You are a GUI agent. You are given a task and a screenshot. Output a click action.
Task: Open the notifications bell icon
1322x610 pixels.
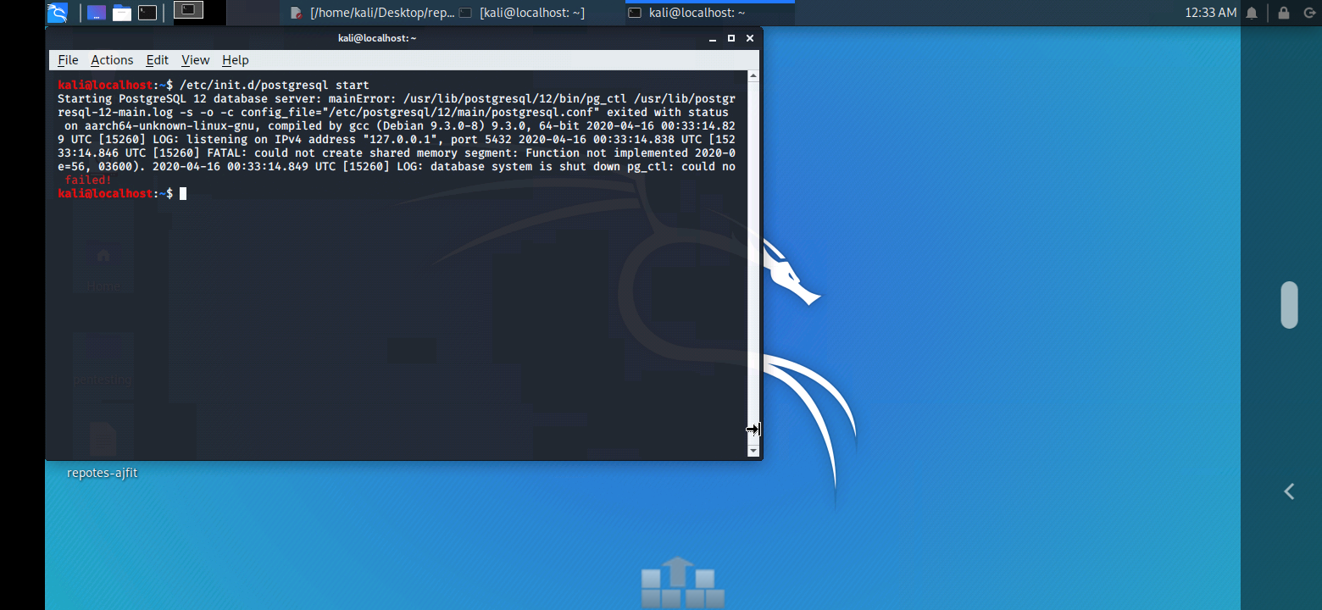coord(1252,13)
